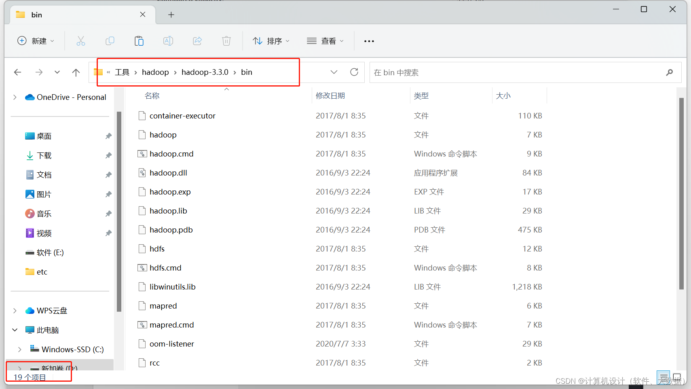Select mapred.cmd file
The width and height of the screenshot is (691, 389).
pyautogui.click(x=171, y=325)
